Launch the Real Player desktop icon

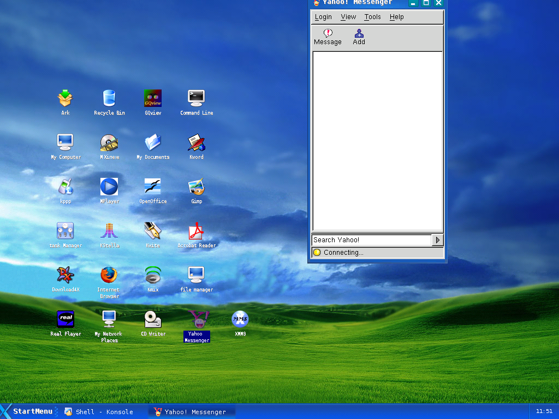(x=66, y=319)
